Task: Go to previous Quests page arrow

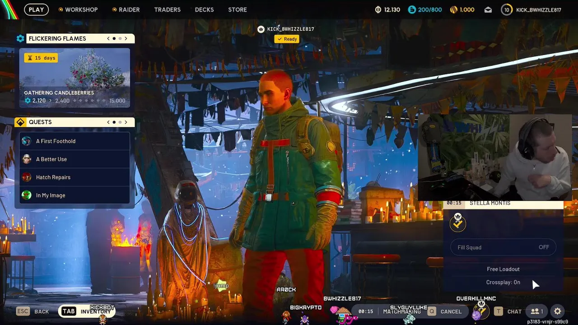Action: [108, 122]
